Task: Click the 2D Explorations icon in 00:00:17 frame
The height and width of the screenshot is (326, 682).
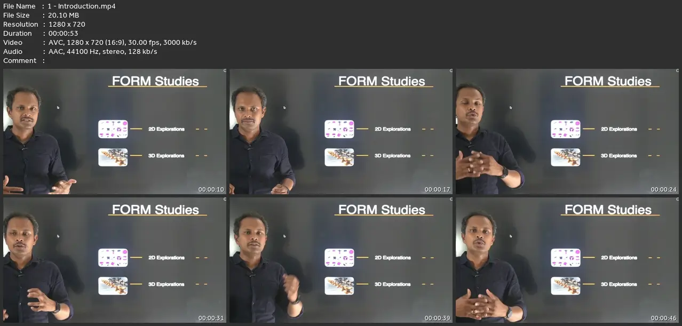Action: (339, 129)
